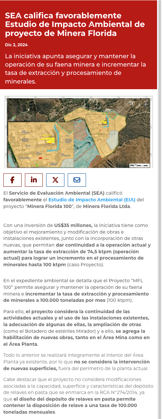Click the bold text 'Servicio de Evaluación Ambiental (SEA)'
This screenshot has width=162, height=419.
57,193
